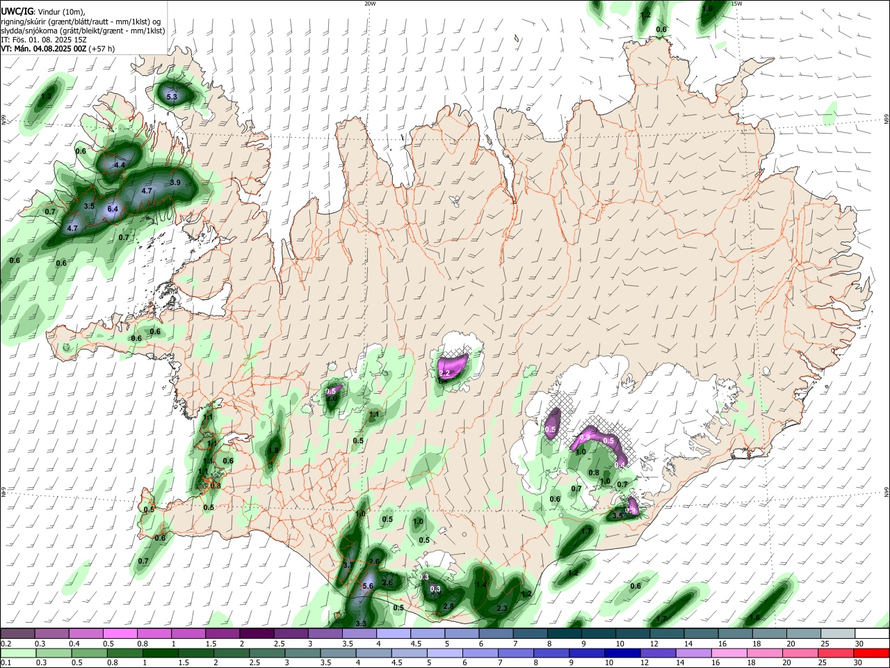Select the lavender swatch between 4 and 4.5, top legend
The image size is (890, 668).
pos(393,634)
